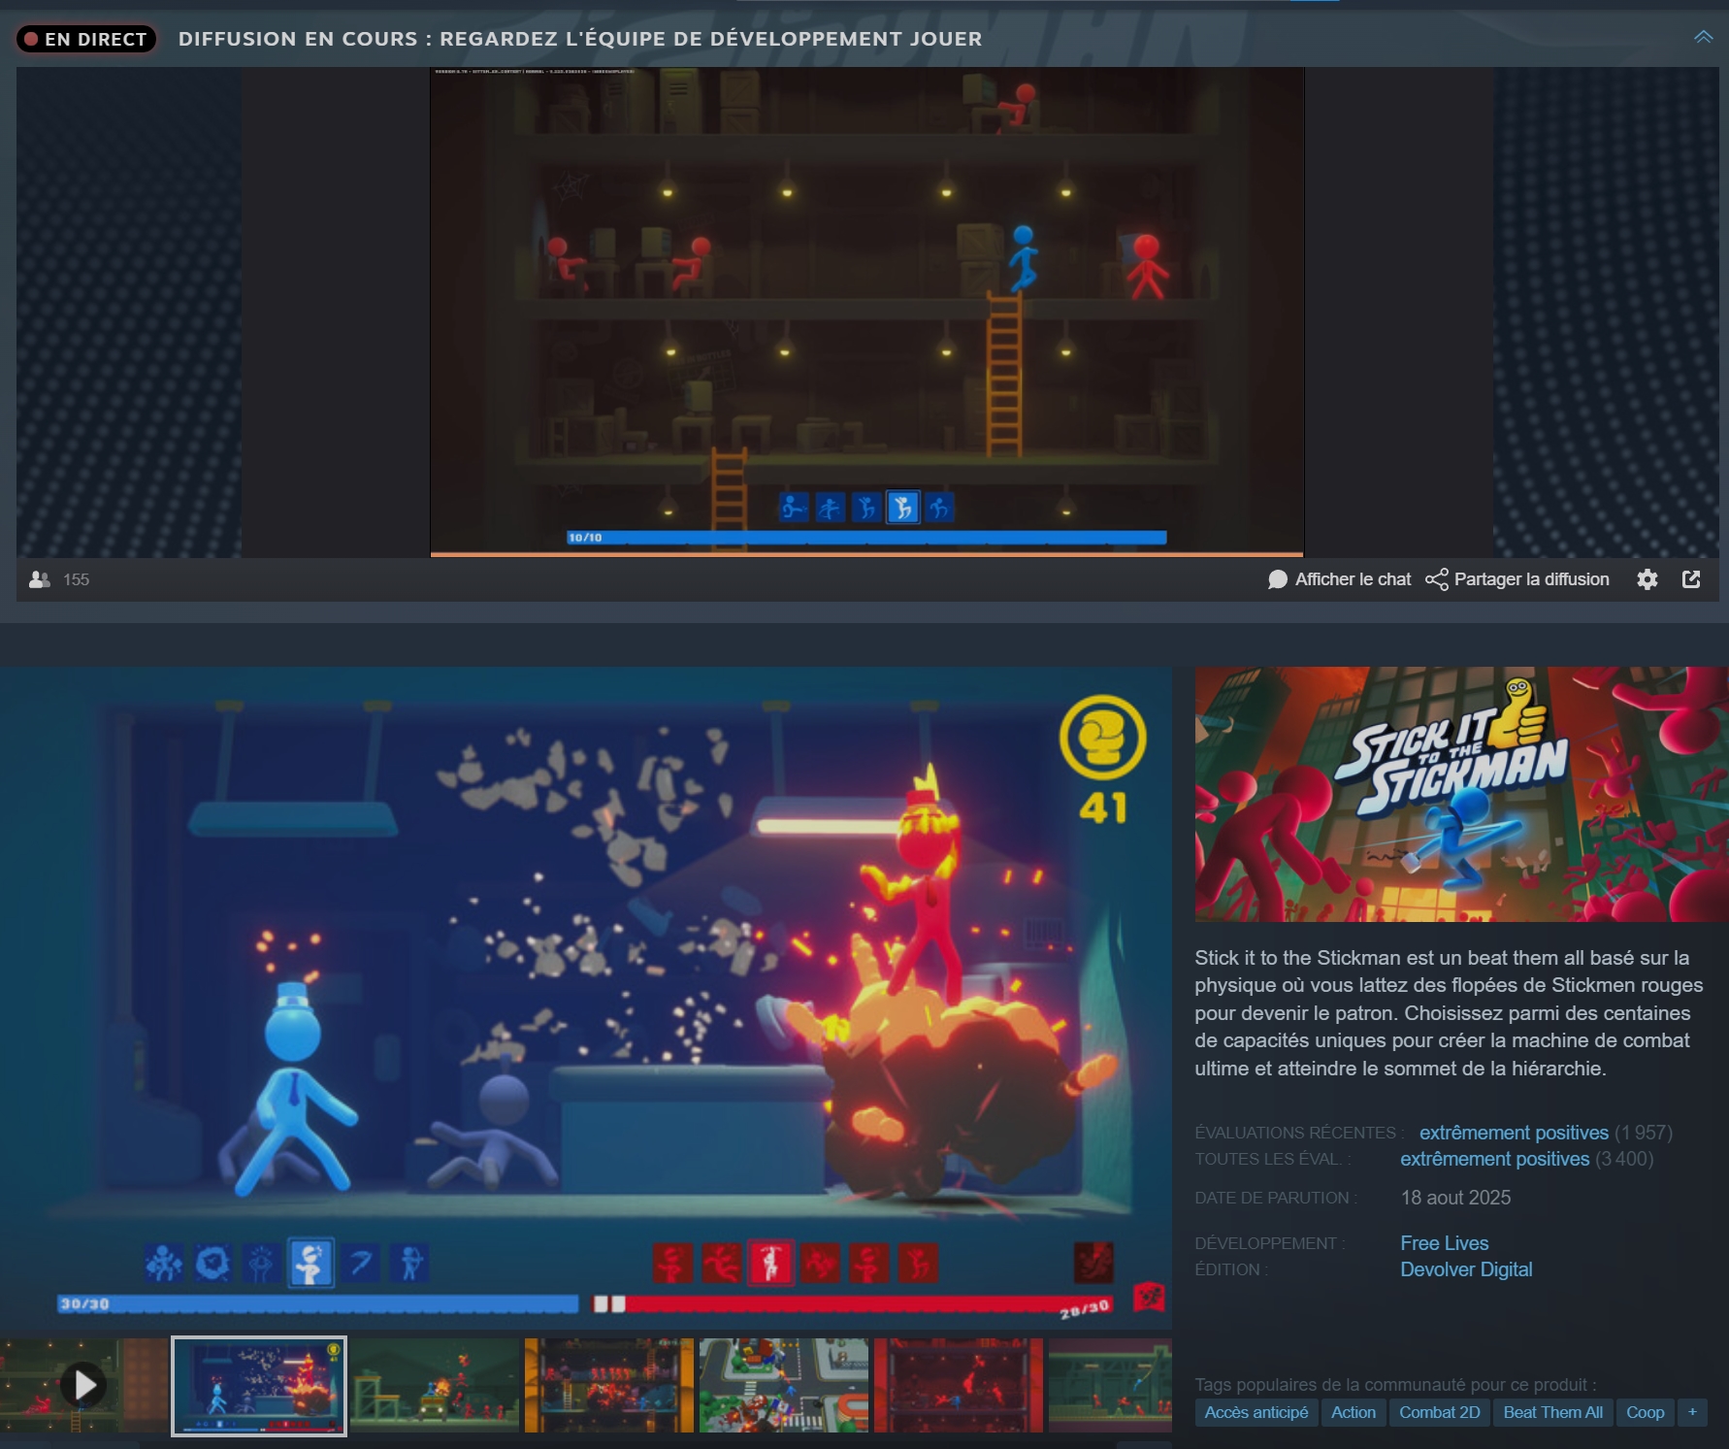Open the Devolver Digital publisher link

1466,1269
